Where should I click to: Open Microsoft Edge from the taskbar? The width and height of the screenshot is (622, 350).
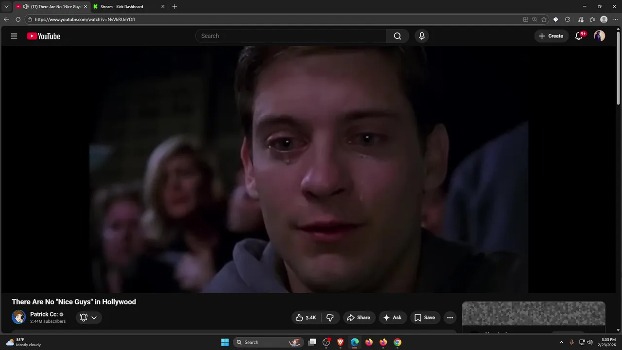[x=355, y=342]
